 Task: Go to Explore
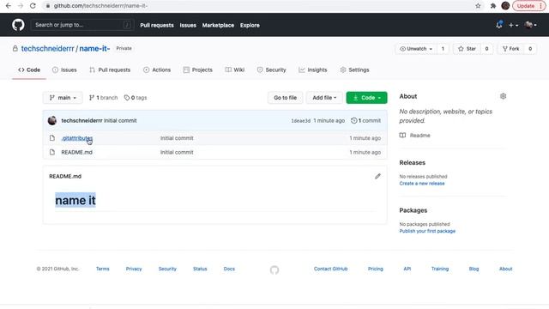click(250, 25)
